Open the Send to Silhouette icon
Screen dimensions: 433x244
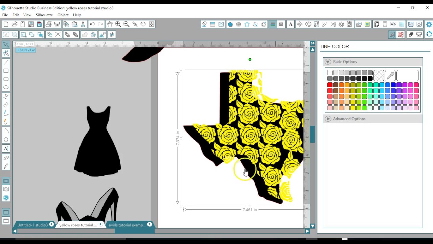coord(419,34)
